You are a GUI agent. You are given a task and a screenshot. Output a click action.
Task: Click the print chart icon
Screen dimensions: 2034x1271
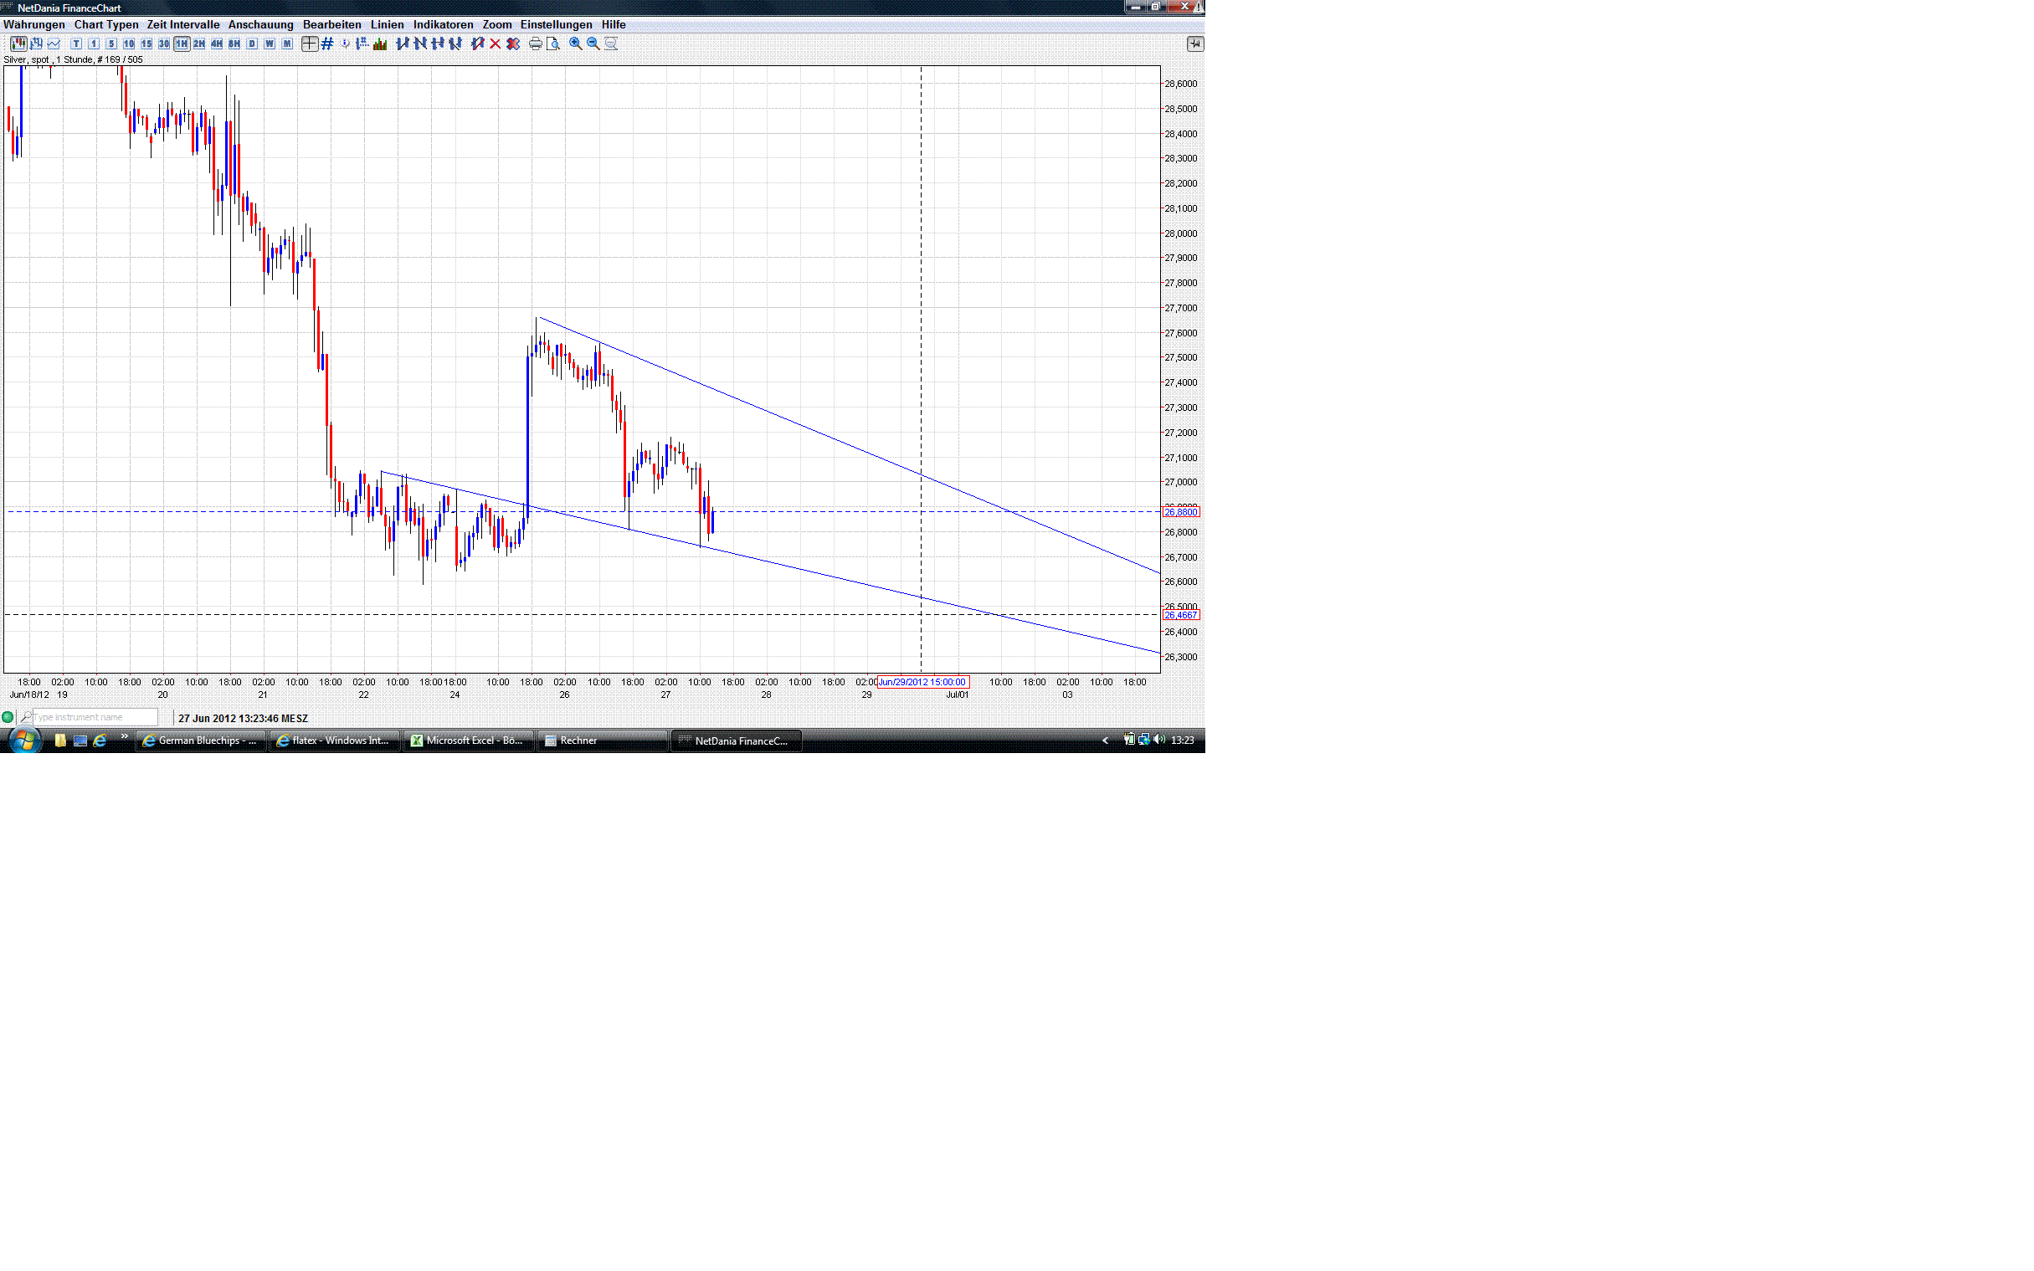[535, 44]
